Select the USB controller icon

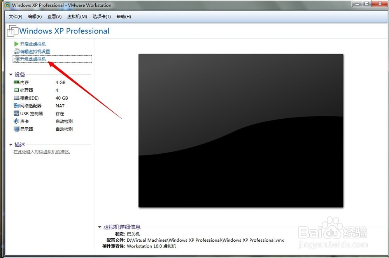(16, 113)
